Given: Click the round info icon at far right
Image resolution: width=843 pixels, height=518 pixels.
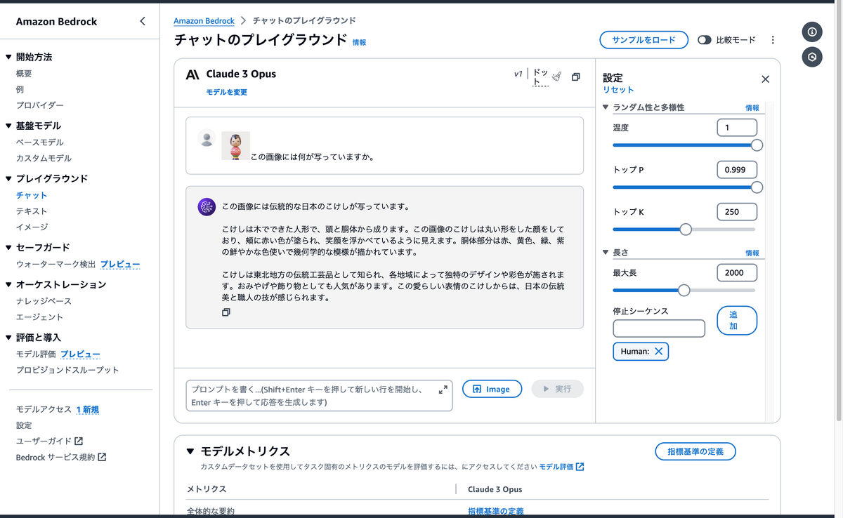Looking at the screenshot, I should (812, 32).
